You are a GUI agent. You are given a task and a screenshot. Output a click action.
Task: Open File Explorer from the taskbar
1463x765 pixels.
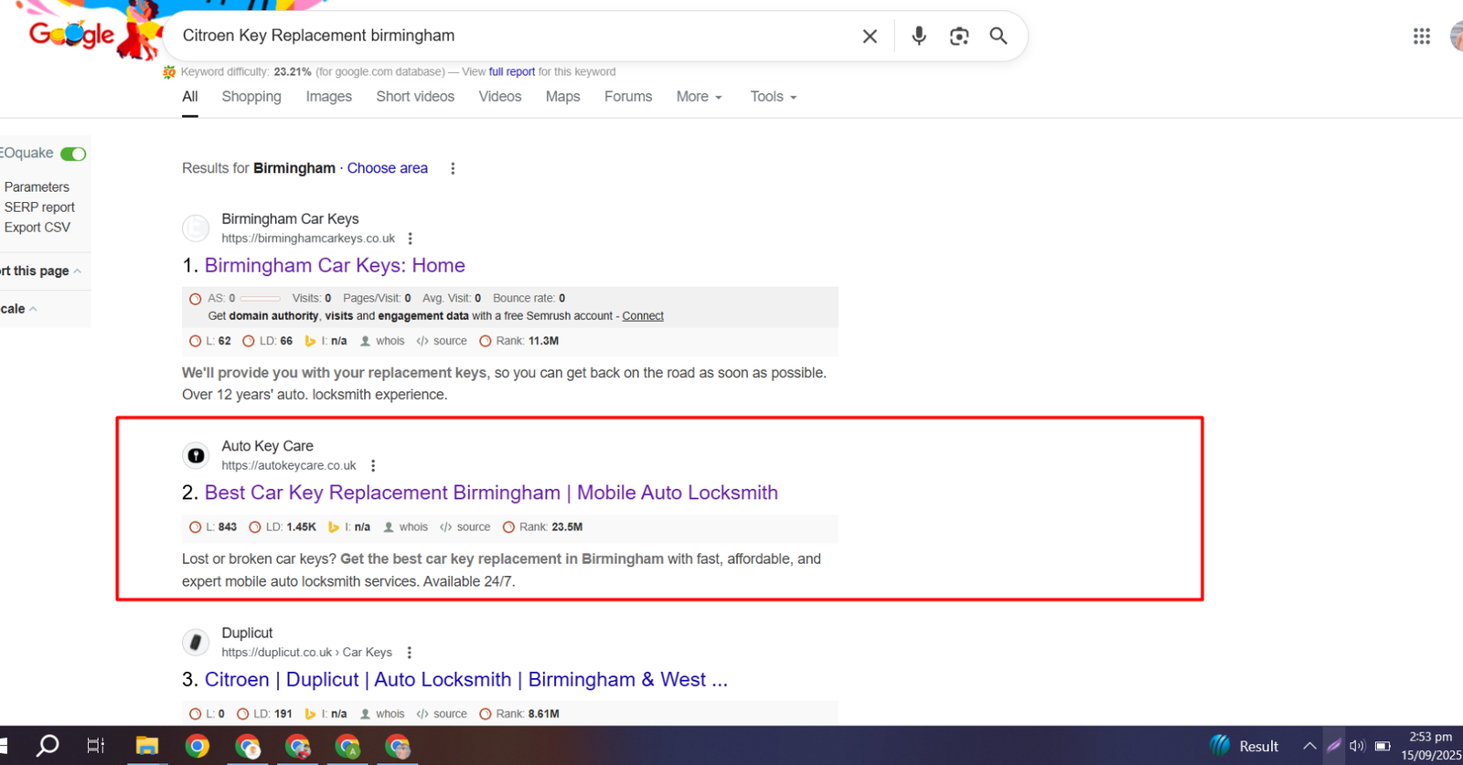click(x=146, y=746)
